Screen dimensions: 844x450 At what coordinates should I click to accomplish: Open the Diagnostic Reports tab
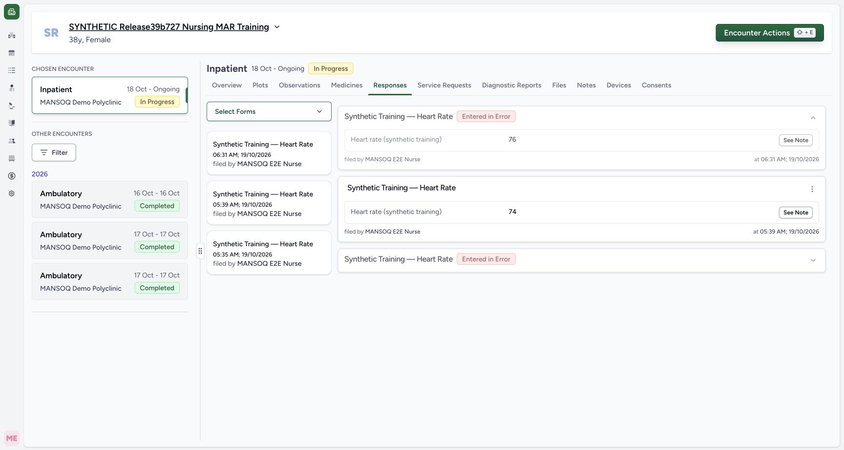512,85
